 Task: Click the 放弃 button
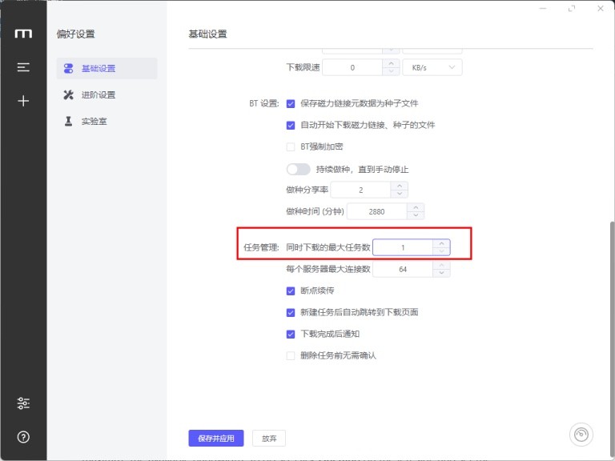click(x=269, y=439)
